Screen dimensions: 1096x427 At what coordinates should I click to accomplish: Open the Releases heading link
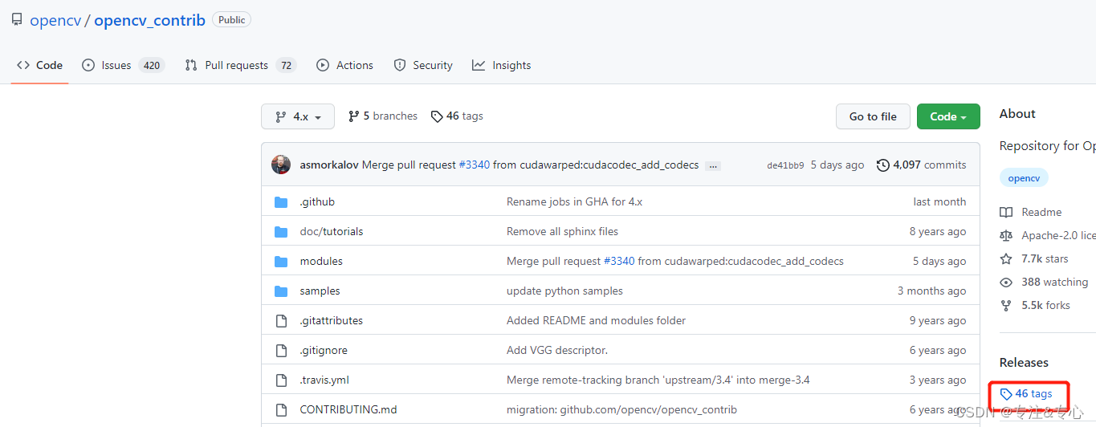(x=1024, y=362)
